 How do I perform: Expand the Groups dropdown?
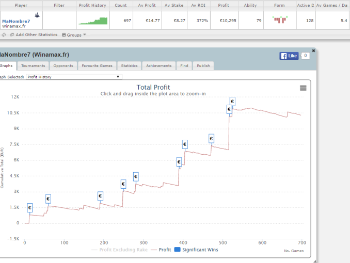(74, 35)
